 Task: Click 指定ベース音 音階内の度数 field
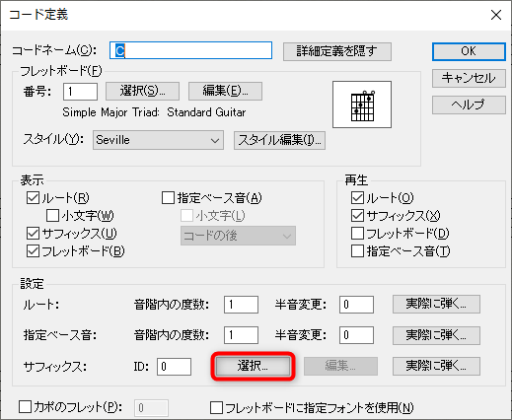click(241, 335)
